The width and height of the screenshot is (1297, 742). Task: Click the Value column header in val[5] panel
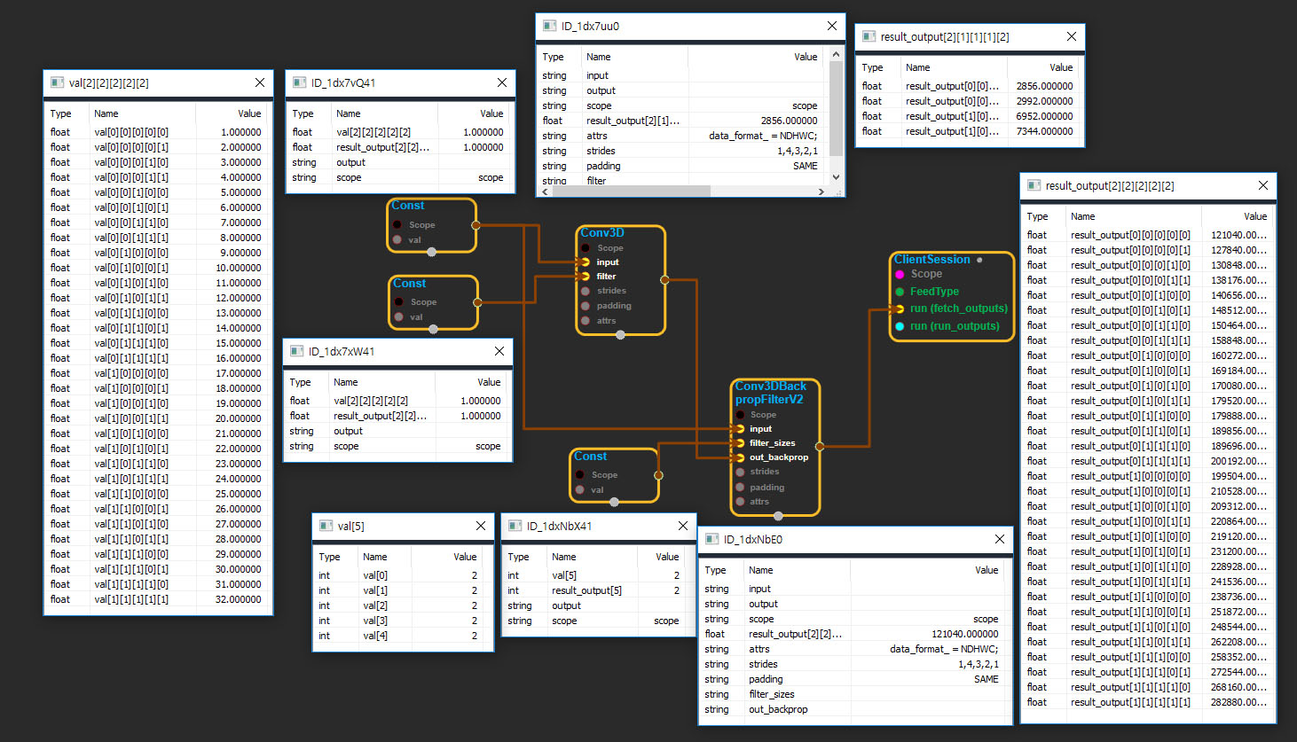point(465,557)
